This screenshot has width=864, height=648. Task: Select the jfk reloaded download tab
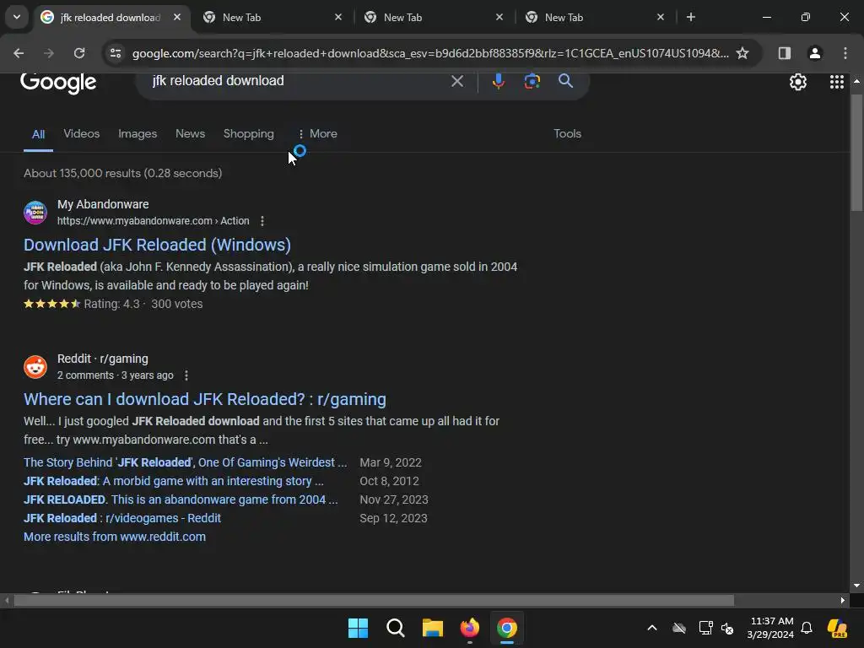tap(111, 17)
